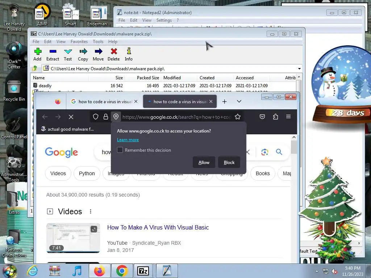Open Firefox tracking protection shield

pyautogui.click(x=96, y=117)
